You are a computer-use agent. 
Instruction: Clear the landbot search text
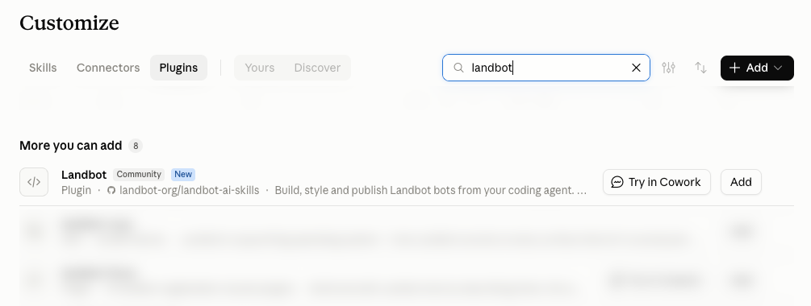(636, 68)
